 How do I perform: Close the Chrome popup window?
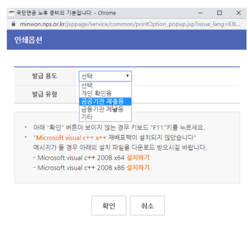pos(238,13)
